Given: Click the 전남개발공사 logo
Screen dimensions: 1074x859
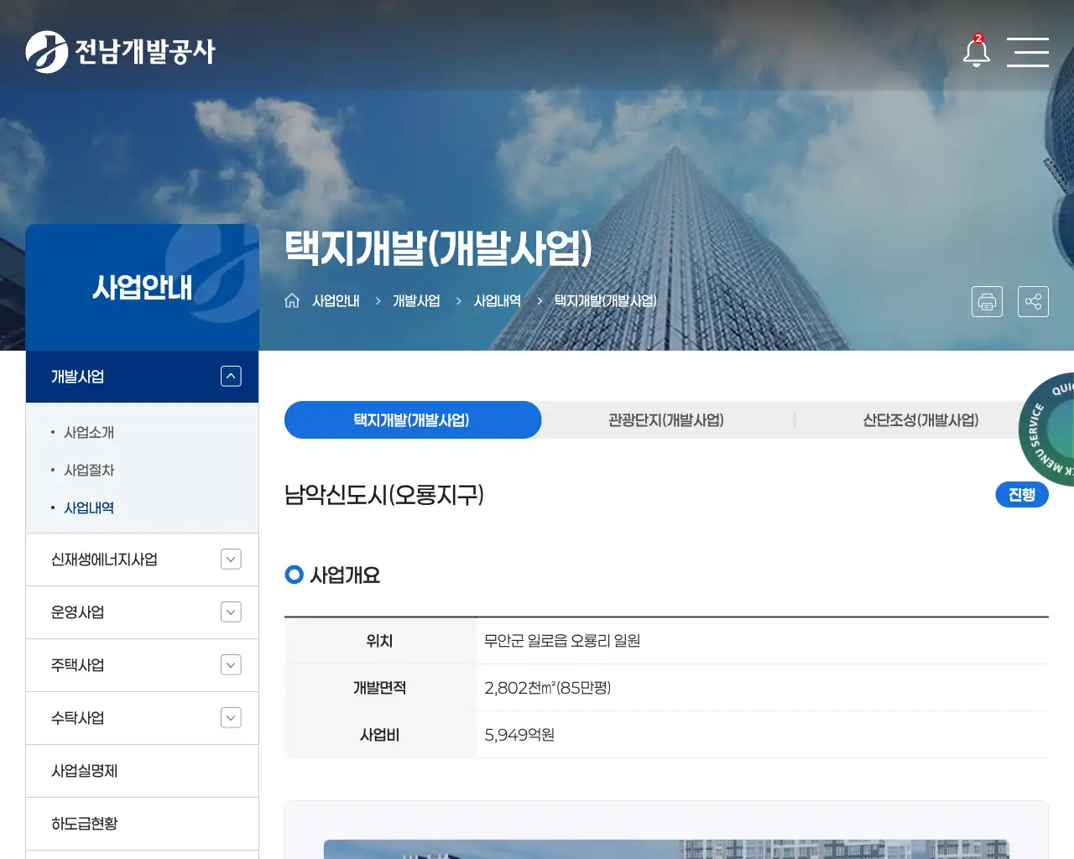Looking at the screenshot, I should (x=121, y=52).
